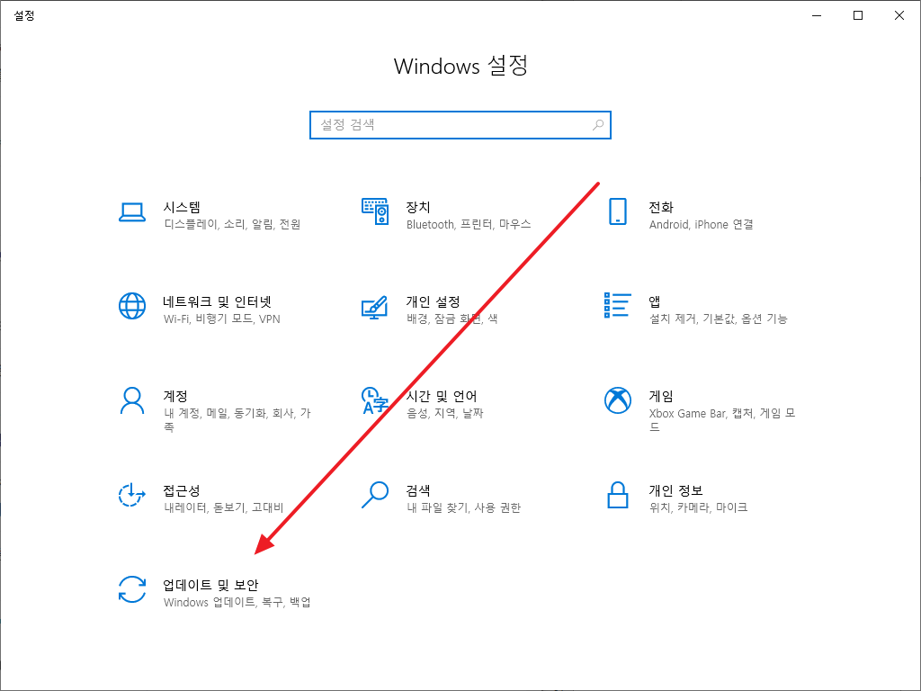Open the 게임 Xbox icon
The width and height of the screenshot is (921, 691).
[x=617, y=400]
